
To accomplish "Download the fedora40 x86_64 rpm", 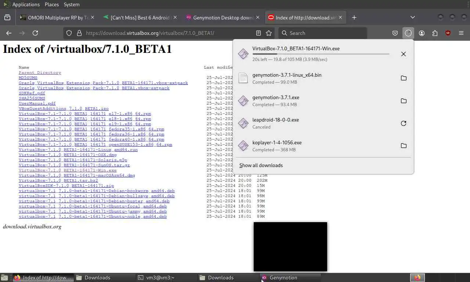I will point(91,140).
